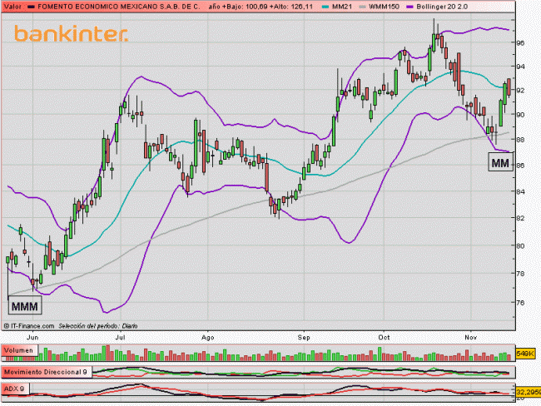
Task: Click the '+Bajo: 100,69' value
Action: pos(245,7)
